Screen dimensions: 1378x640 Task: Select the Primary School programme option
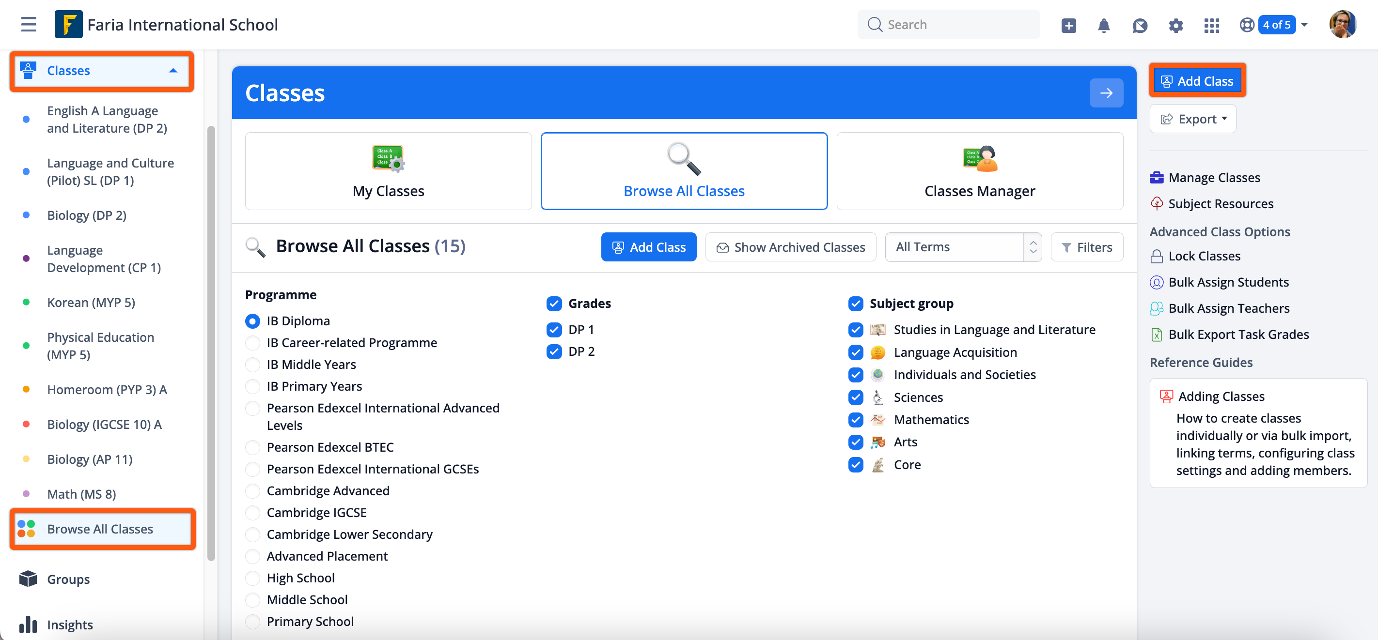[x=252, y=621]
